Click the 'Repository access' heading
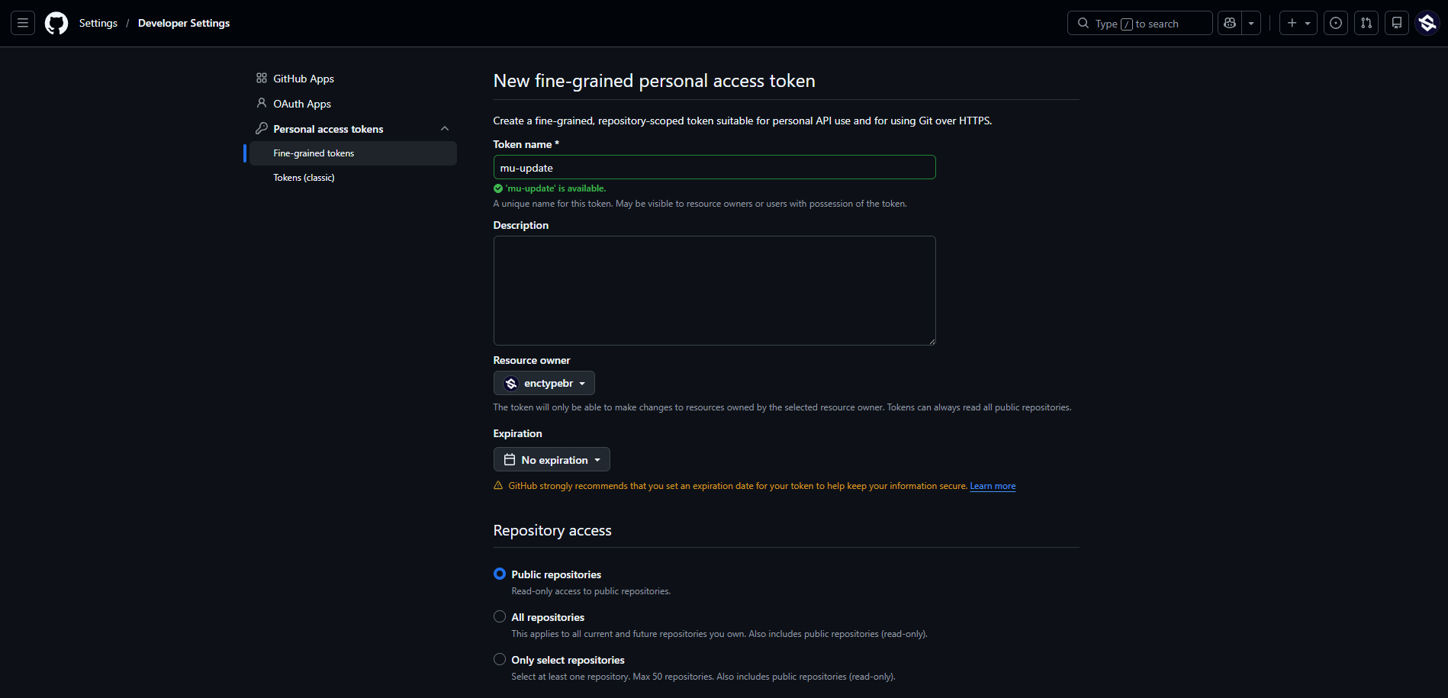The image size is (1448, 698). point(552,530)
